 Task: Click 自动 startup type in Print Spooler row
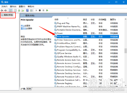point(101,37)
